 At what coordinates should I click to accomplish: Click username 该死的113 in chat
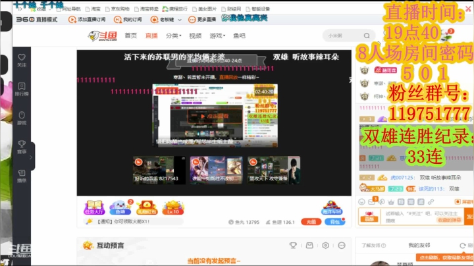[x=431, y=189]
